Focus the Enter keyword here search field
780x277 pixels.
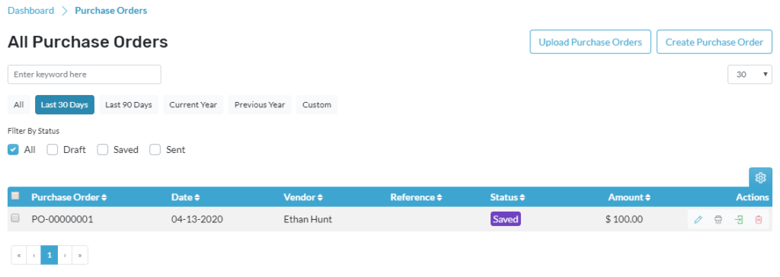[x=84, y=75]
